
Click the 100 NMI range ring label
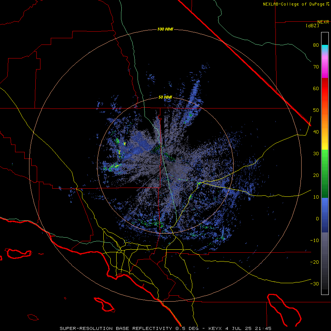tap(165, 29)
